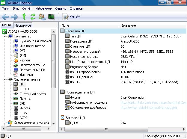Select Имя компьютера item icon
Viewport: 187px width, 139px height.
point(16,46)
